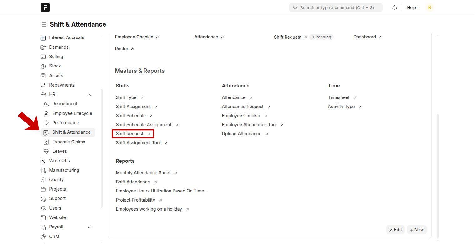
Task: Click the Expense Claims rupee icon
Action: coord(46,142)
